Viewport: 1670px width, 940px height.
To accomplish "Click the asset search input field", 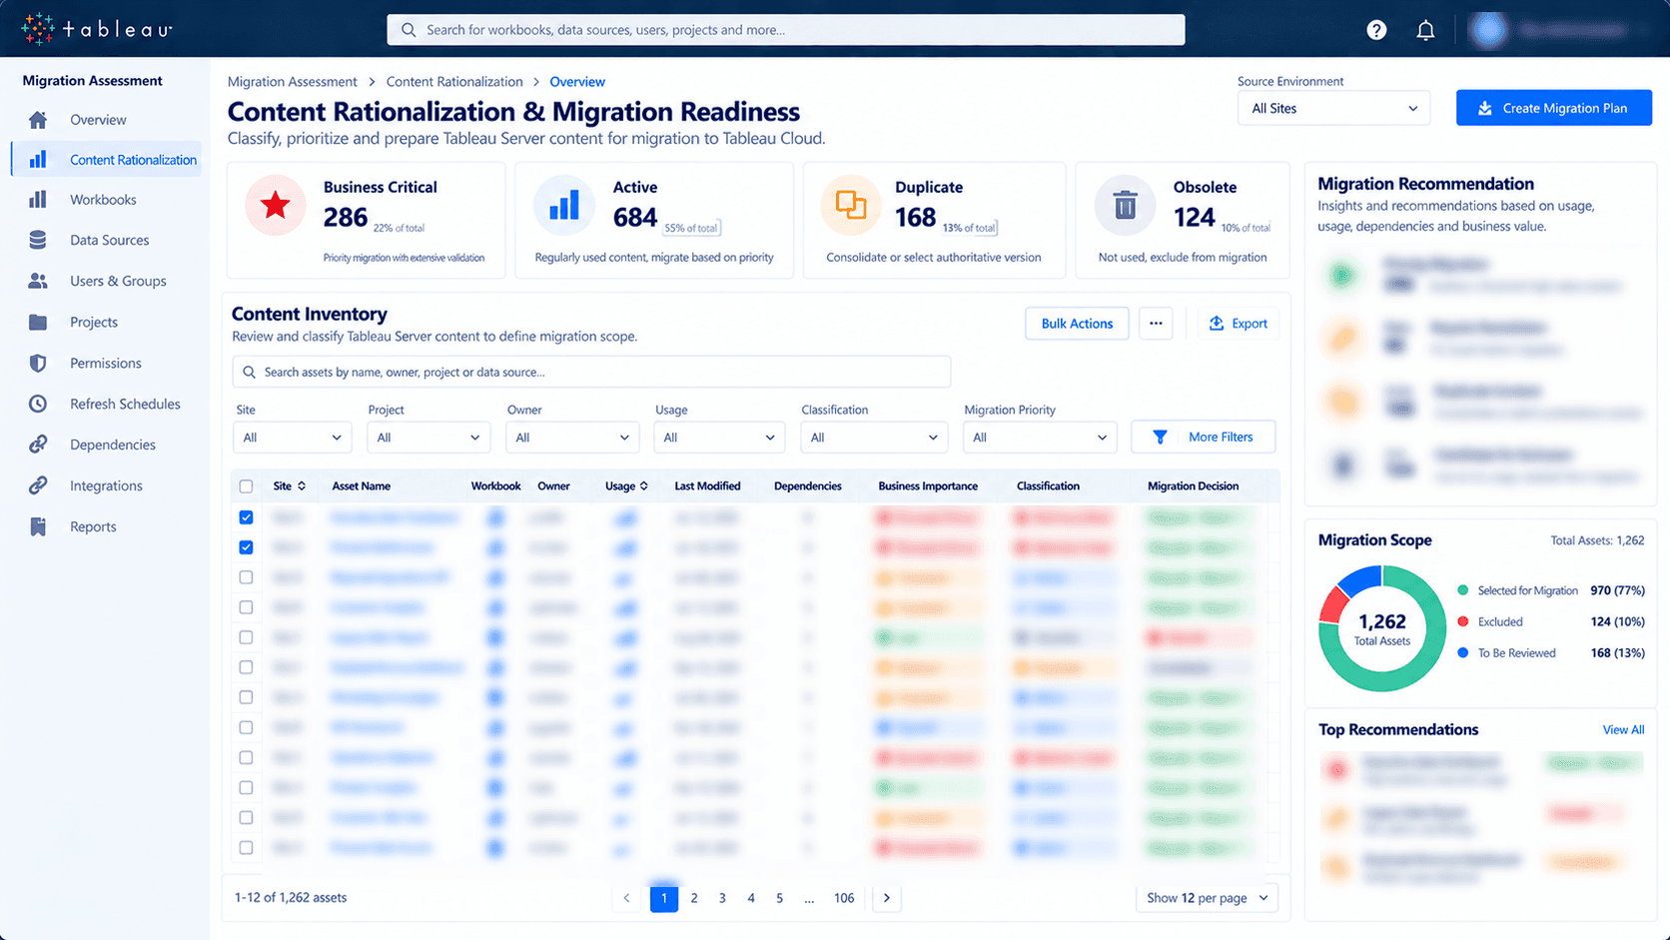I will pyautogui.click(x=591, y=372).
